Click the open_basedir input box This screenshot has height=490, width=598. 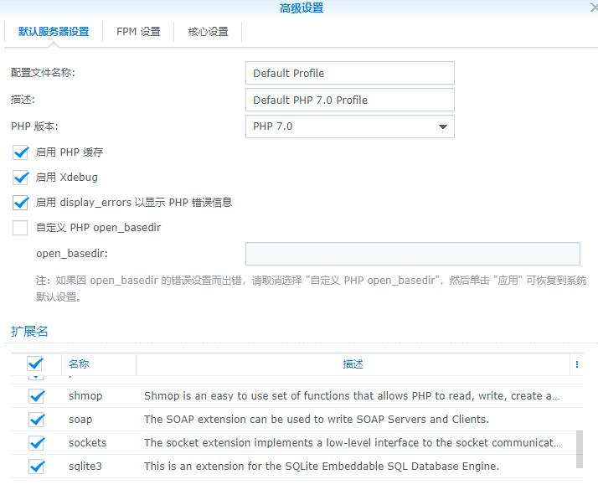point(412,254)
